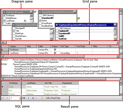The height and width of the screenshot is (109, 123).
Task: Check ShiftID in EmployeeDepartmentHistory table
Action: click(x=57, y=36)
